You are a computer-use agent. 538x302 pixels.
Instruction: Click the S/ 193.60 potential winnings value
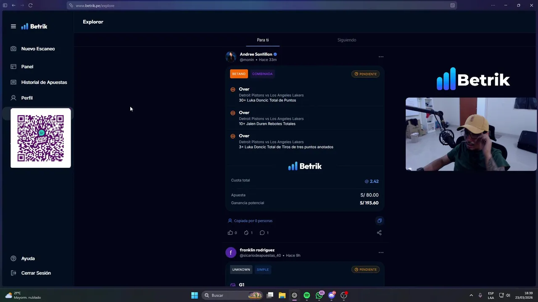(369, 203)
